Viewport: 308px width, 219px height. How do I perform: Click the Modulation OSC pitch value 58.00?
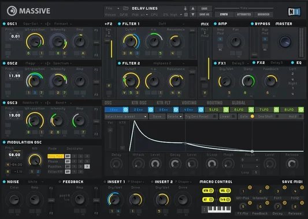pyautogui.click(x=14, y=155)
